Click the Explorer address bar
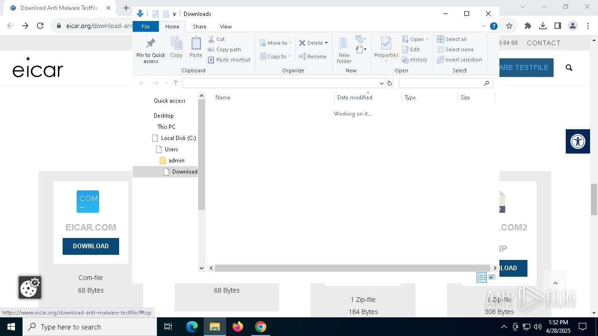Image resolution: width=598 pixels, height=336 pixels. point(280,83)
